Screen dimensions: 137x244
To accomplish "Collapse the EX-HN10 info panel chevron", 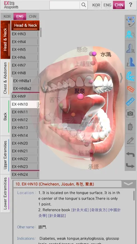I will coord(128,184).
